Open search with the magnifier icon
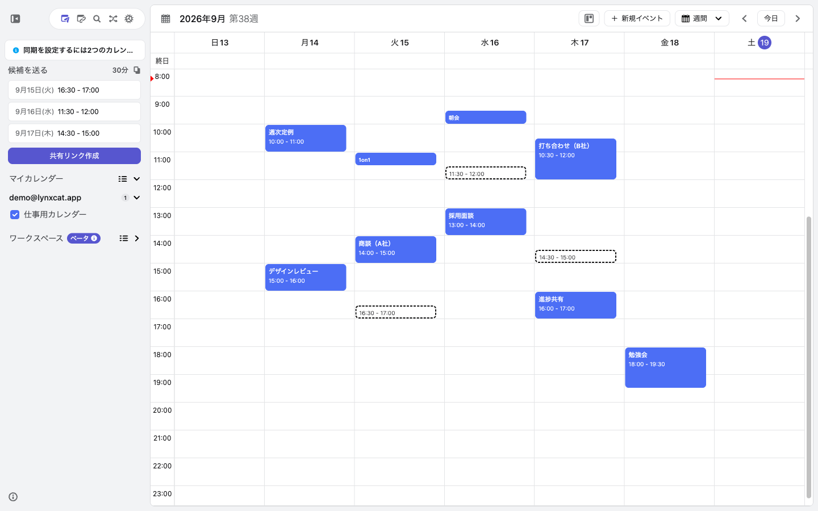This screenshot has height=511, width=818. [97, 19]
